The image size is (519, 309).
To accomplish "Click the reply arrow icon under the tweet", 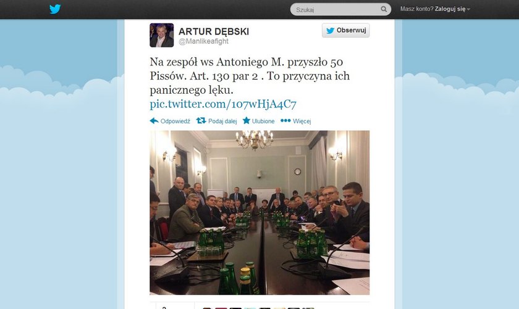I will (154, 121).
